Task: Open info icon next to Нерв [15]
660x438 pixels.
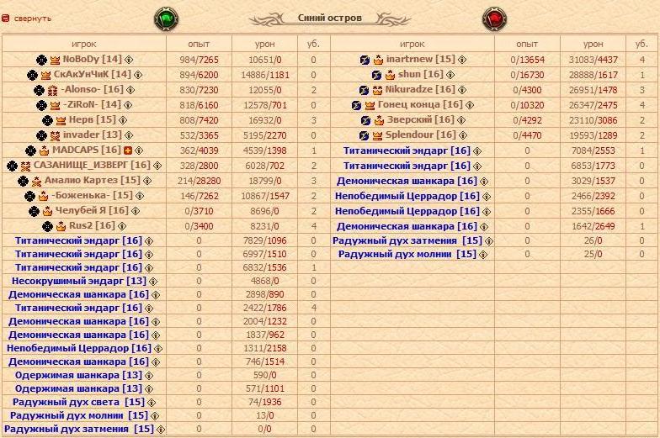Action: [x=123, y=120]
